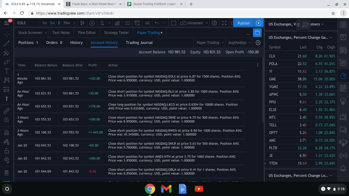Toggle Magnet mode in the drawing toolbar
The height and width of the screenshot is (196, 349).
coord(7,133)
